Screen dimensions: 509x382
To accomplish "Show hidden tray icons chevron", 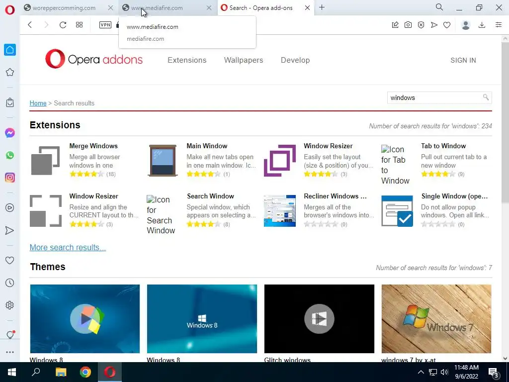I will click(421, 372).
